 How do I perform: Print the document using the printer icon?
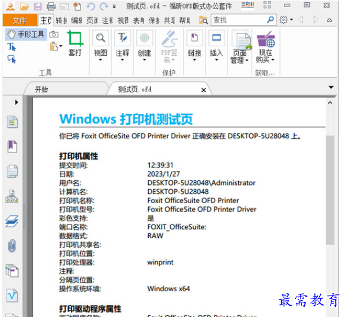point(51,6)
